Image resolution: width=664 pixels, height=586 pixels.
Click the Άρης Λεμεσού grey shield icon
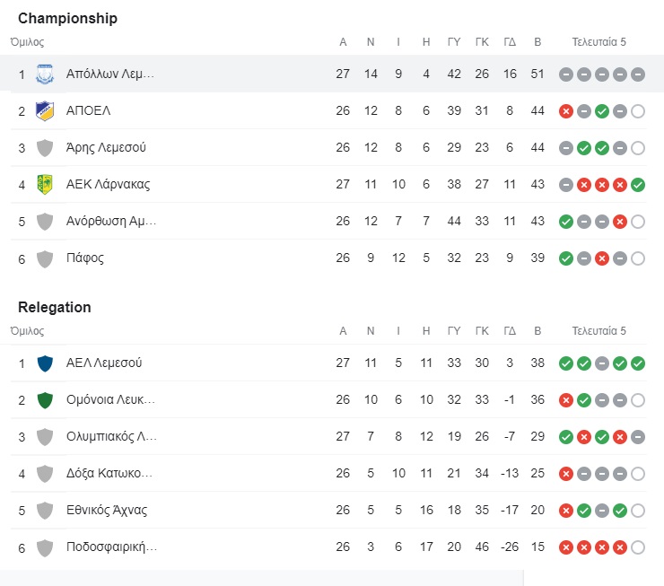click(45, 148)
